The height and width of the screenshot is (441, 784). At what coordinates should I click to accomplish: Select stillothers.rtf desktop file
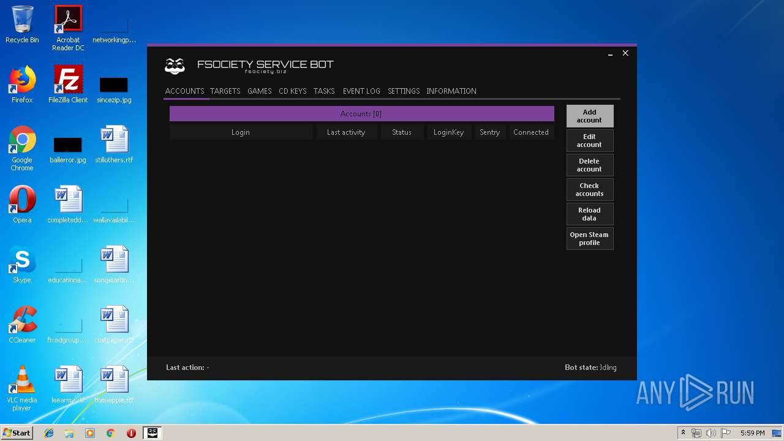point(114,145)
